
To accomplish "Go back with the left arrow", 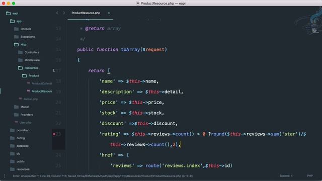I will [x=57, y=13].
